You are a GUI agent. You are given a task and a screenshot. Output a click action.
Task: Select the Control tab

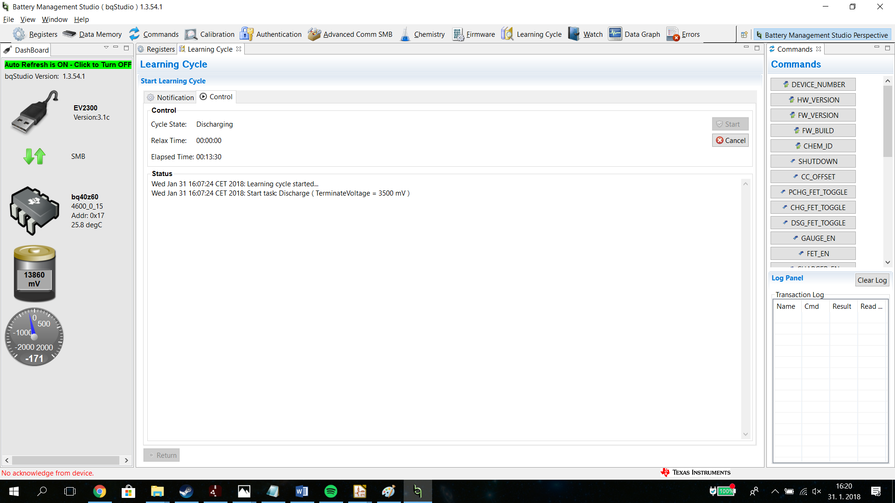pos(216,96)
